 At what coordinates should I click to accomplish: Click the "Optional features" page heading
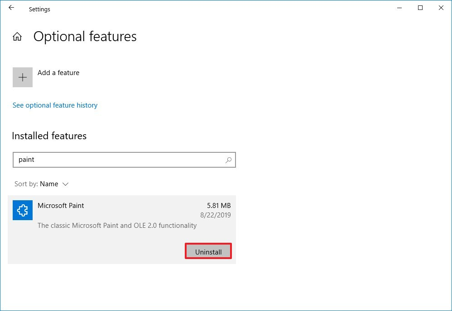click(85, 37)
